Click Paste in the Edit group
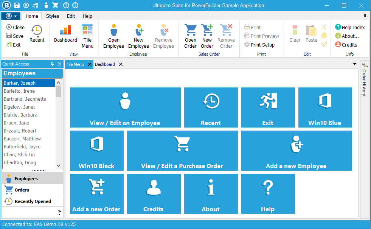371x229 pixels. 311,34
